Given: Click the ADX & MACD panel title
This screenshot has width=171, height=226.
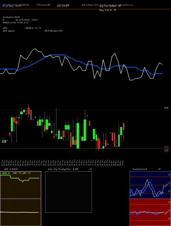Looking at the screenshot, I should [x=11, y=169].
